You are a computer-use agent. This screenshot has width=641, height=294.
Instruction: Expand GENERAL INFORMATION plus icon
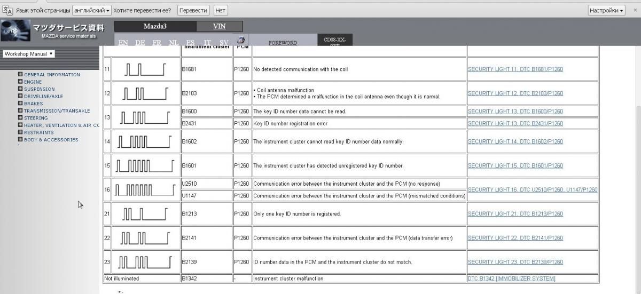tap(20, 75)
